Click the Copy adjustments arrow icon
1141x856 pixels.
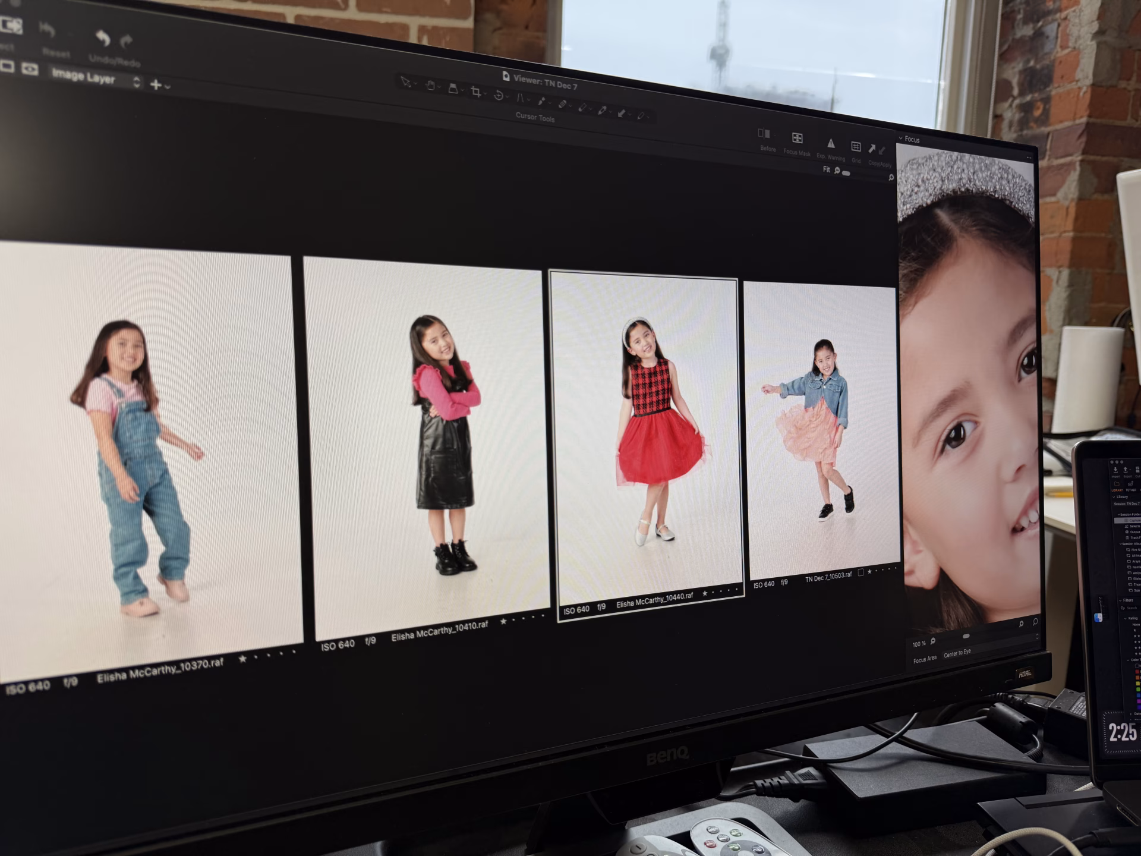coord(872,149)
